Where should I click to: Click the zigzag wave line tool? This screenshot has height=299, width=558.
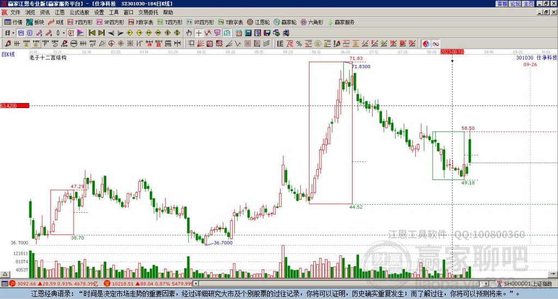point(238,44)
